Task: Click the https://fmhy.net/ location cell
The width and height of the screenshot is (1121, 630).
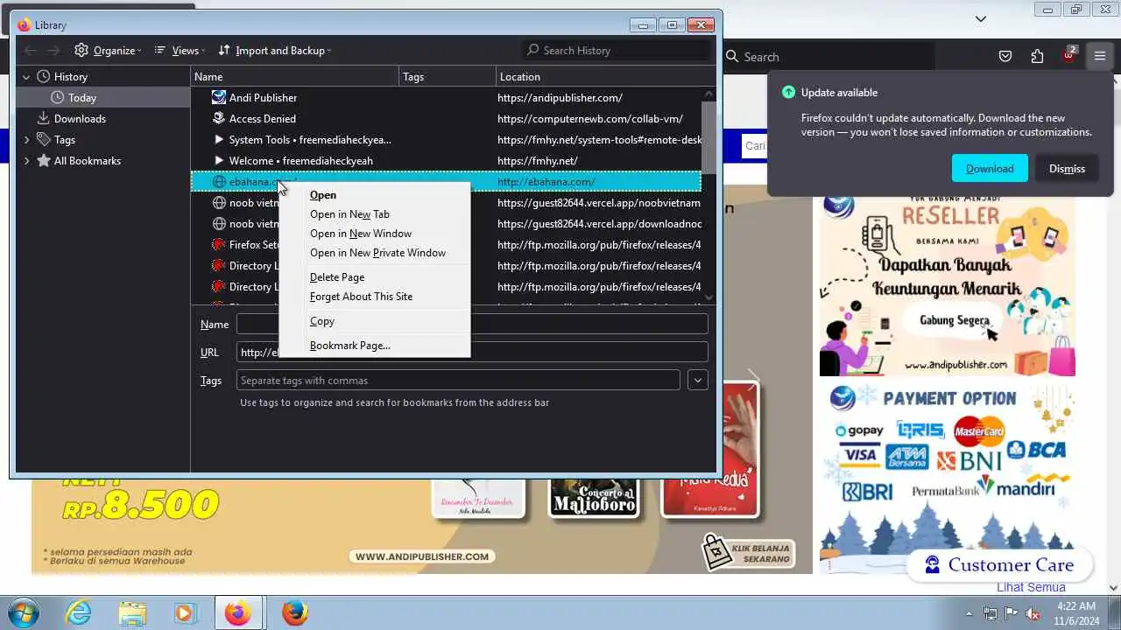Action: pyautogui.click(x=538, y=161)
